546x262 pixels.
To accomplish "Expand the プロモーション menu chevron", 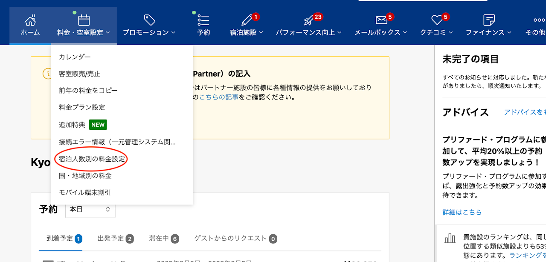I will (174, 32).
